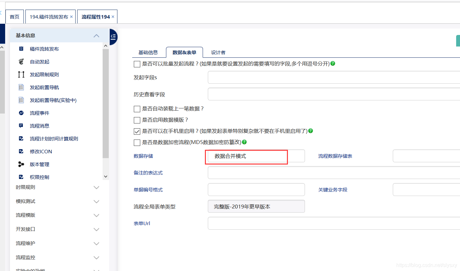Click the help icon after 数据加密流程
460x271 pixels.
click(244, 142)
